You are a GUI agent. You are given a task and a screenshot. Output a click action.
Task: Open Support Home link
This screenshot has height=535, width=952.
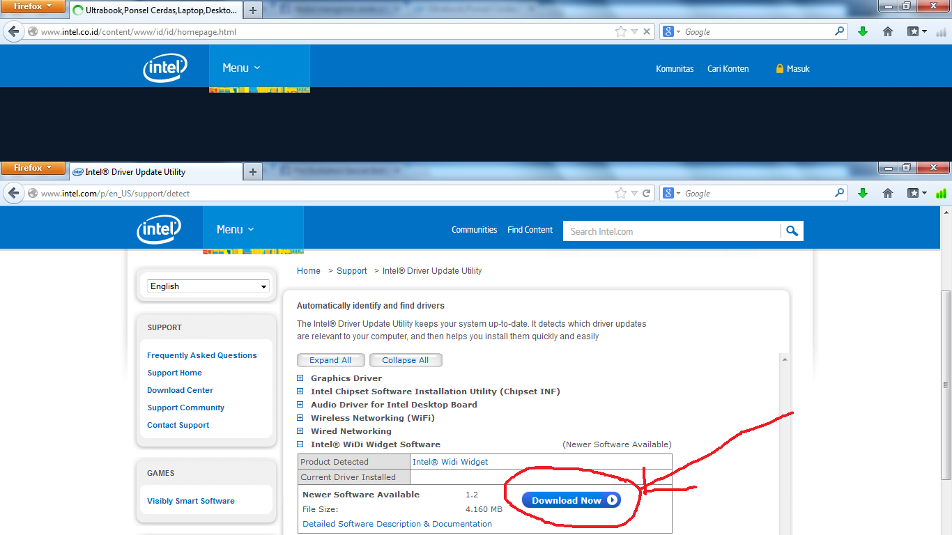pyautogui.click(x=175, y=373)
